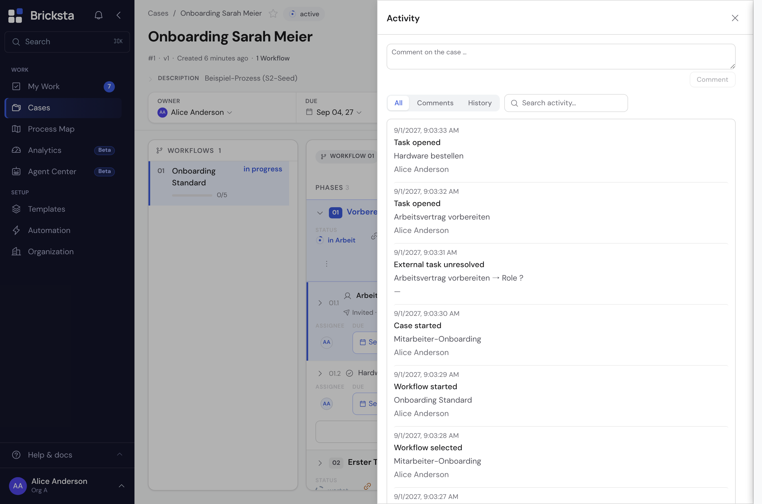This screenshot has width=762, height=504.
Task: Click the 1 Workflow link
Action: [x=273, y=58]
